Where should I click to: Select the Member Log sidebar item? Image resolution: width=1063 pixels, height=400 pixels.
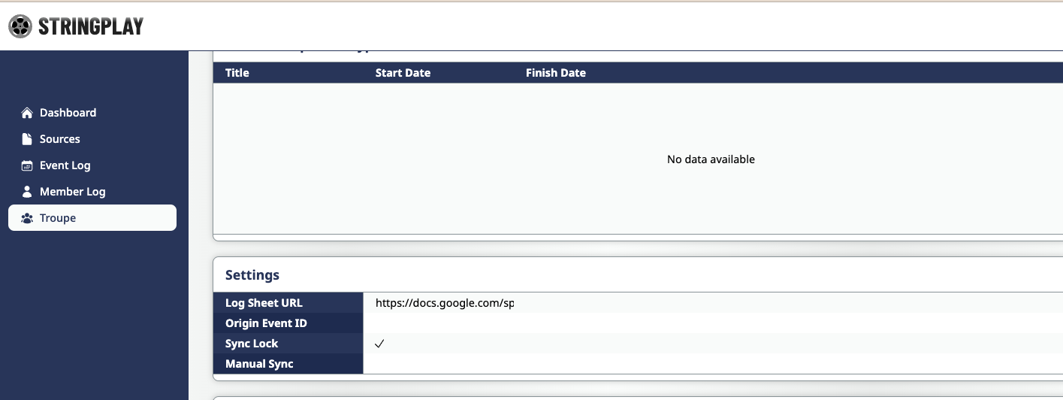72,192
